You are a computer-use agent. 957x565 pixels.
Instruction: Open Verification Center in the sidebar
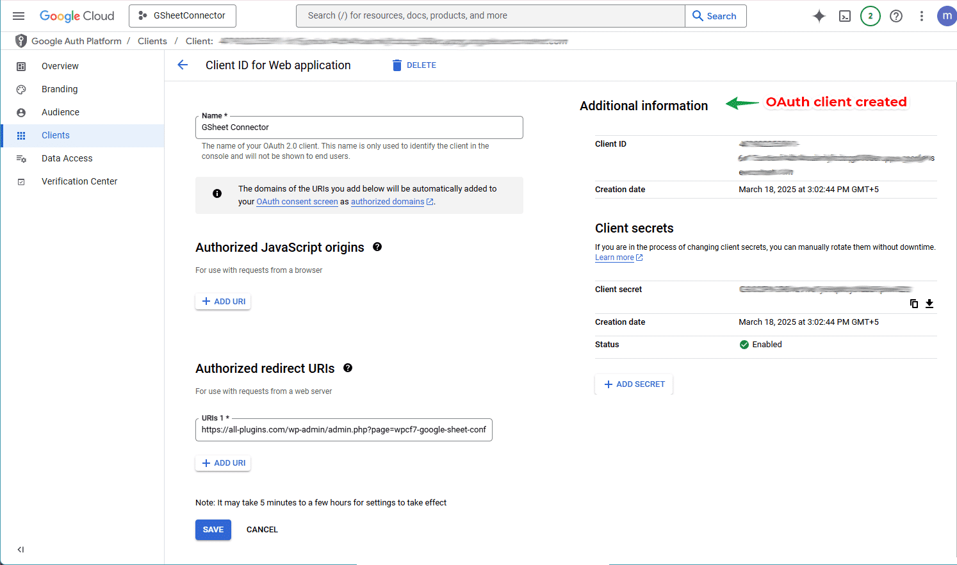coord(82,181)
